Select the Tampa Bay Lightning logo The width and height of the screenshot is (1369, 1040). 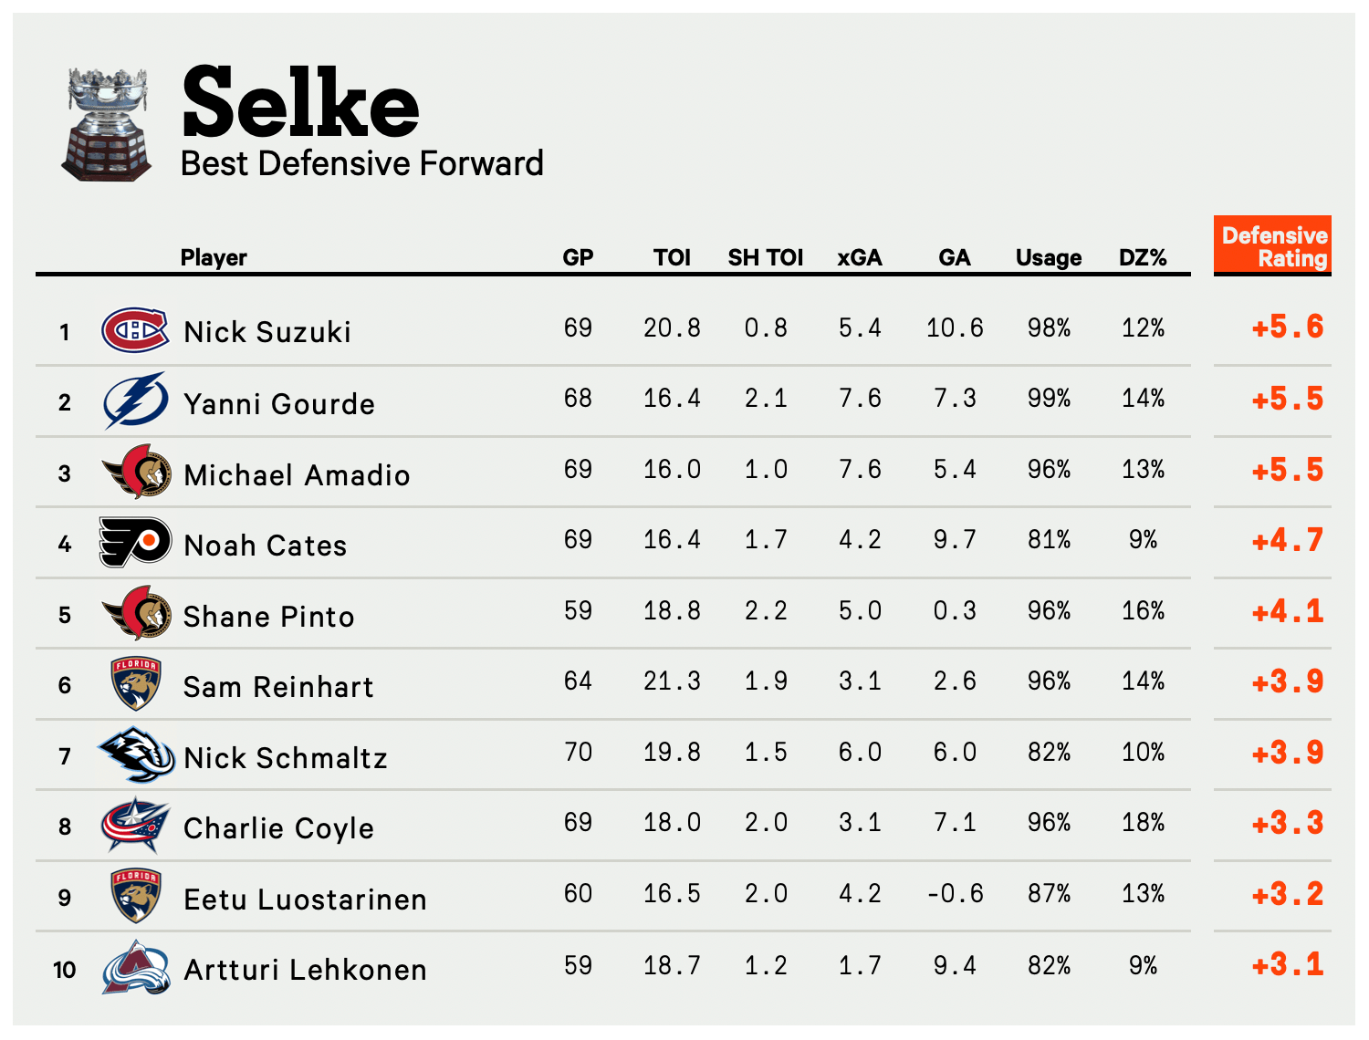click(x=135, y=400)
